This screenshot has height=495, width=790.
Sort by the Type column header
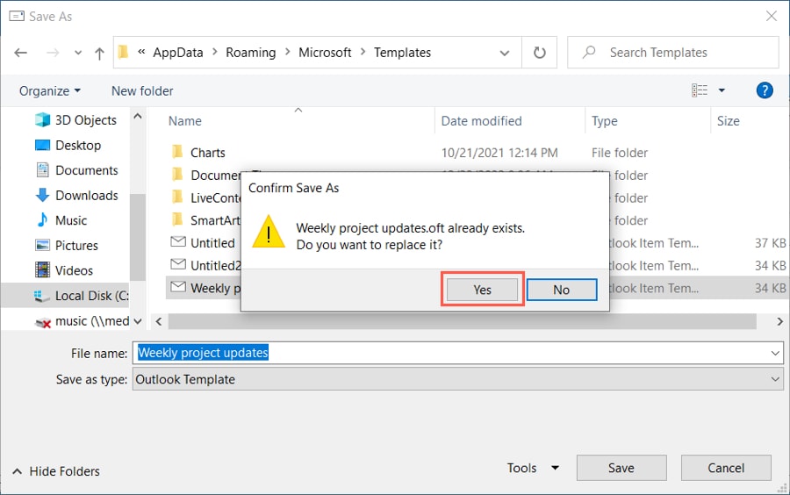[604, 121]
